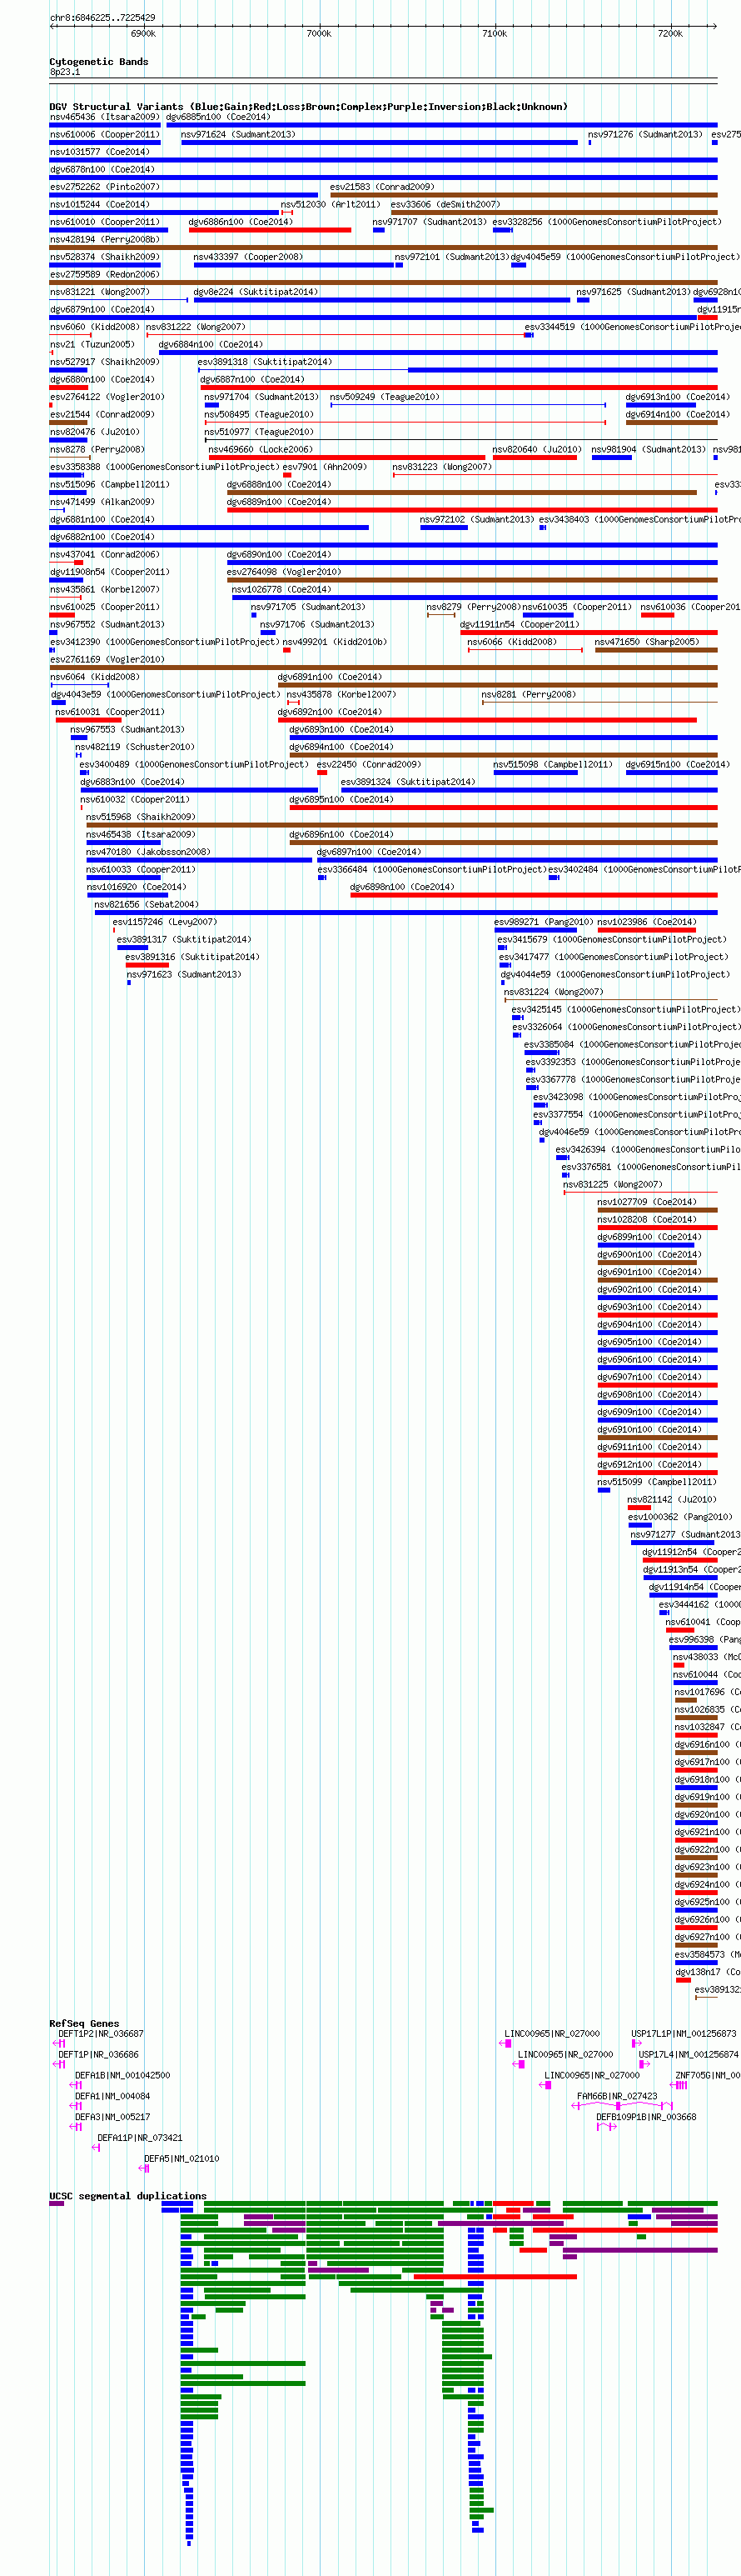The image size is (741, 2576).
Task: Open variant nsv971276 (Sudmant2013)
Action: [x=645, y=134]
